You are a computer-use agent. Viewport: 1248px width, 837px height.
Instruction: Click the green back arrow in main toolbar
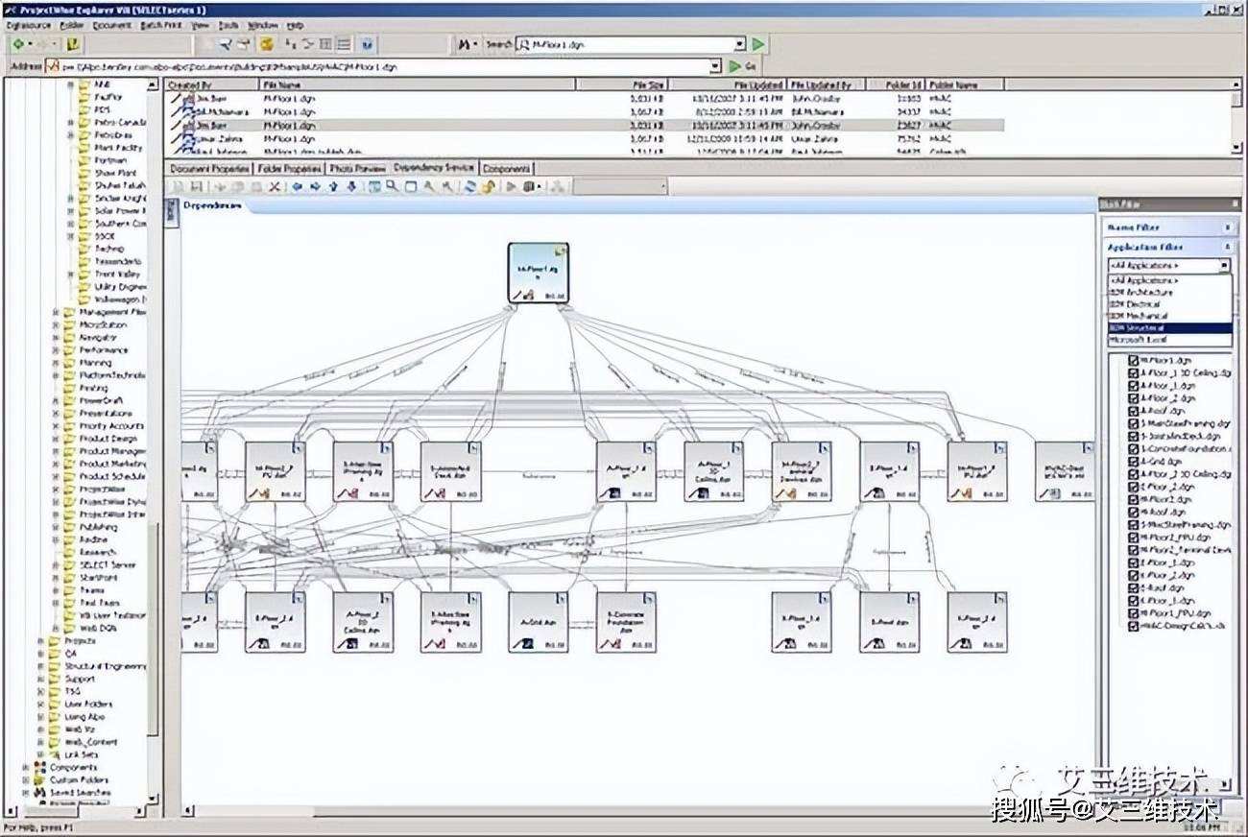[x=18, y=44]
